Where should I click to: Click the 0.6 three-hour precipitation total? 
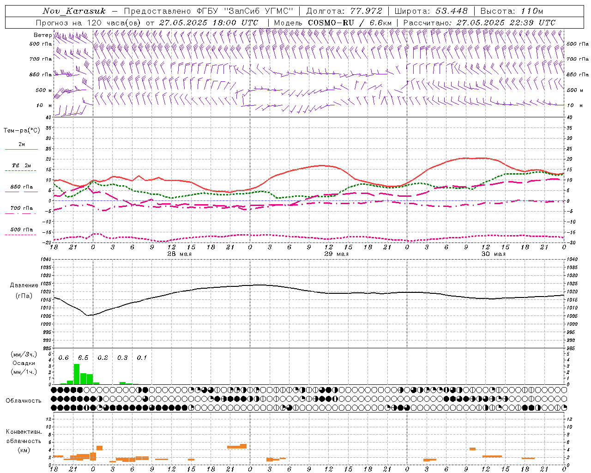pyautogui.click(x=63, y=358)
